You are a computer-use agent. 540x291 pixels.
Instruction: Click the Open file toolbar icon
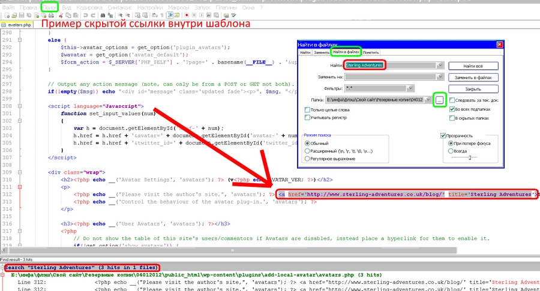pos(14,16)
